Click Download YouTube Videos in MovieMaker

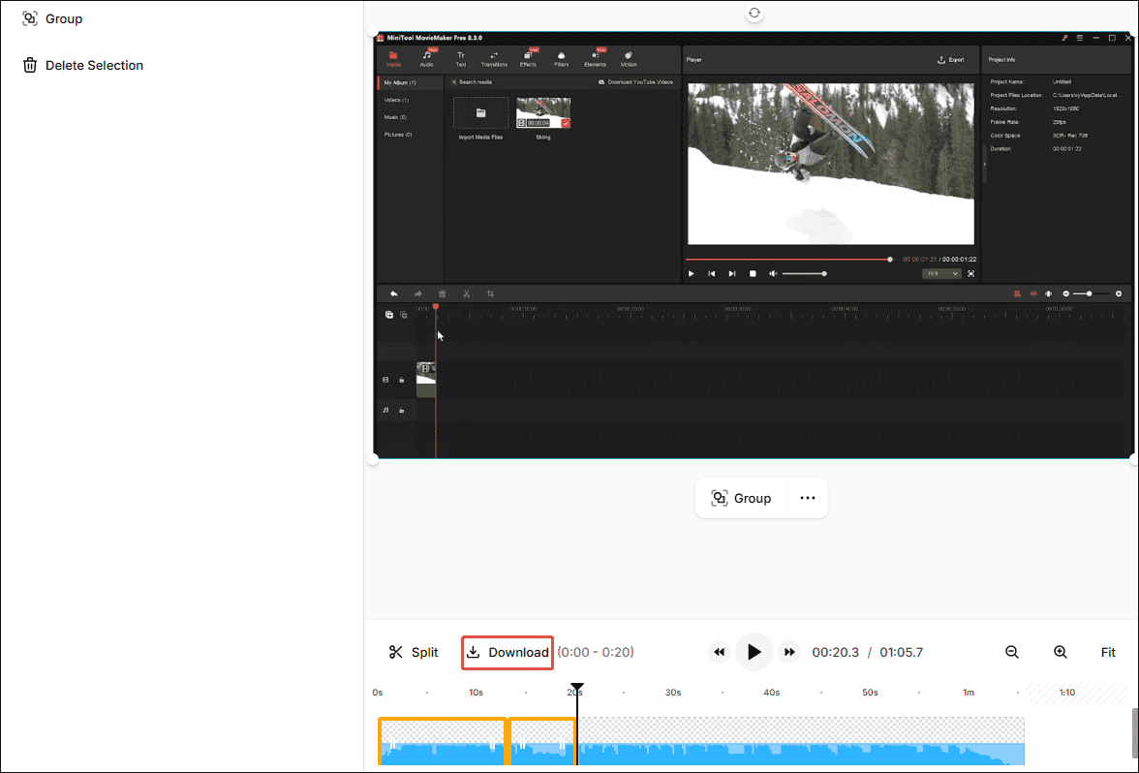pos(636,82)
